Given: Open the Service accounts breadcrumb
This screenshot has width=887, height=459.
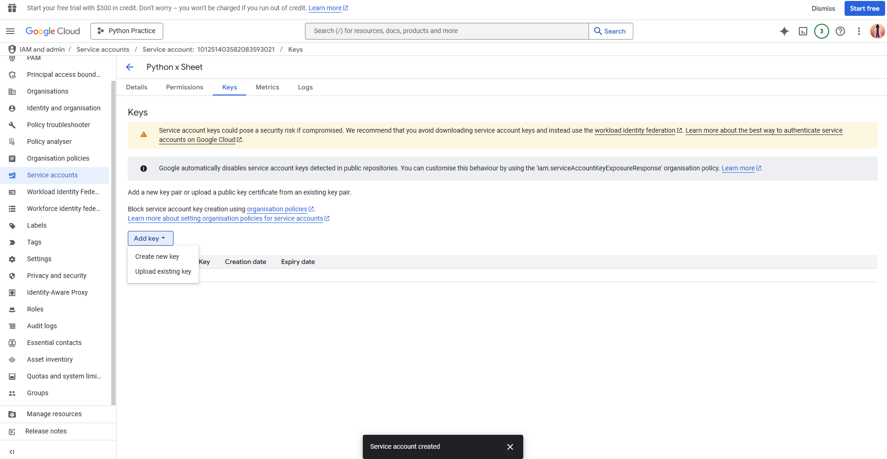Looking at the screenshot, I should 103,49.
